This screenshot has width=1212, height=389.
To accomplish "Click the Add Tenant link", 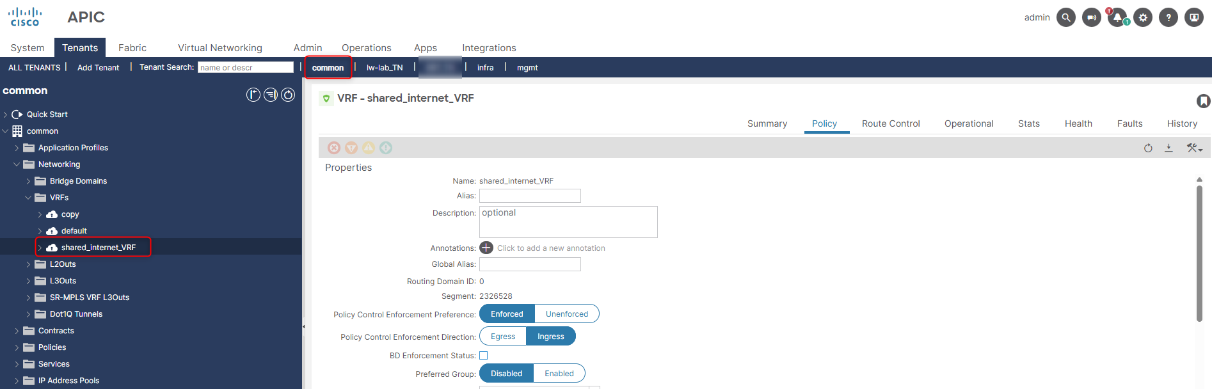I will click(x=98, y=67).
